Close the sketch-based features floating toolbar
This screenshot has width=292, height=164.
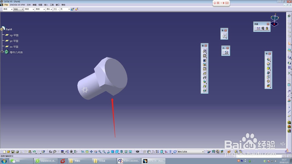206,45
